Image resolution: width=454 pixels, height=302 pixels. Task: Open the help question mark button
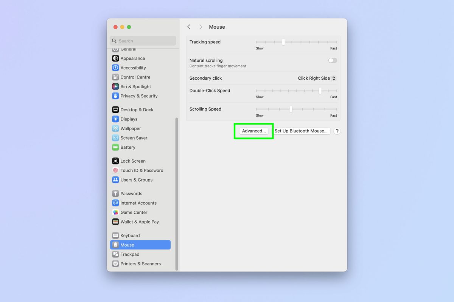[337, 131]
